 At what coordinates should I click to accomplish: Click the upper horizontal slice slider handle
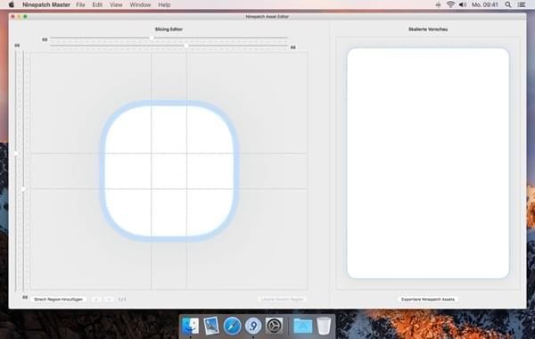152,38
